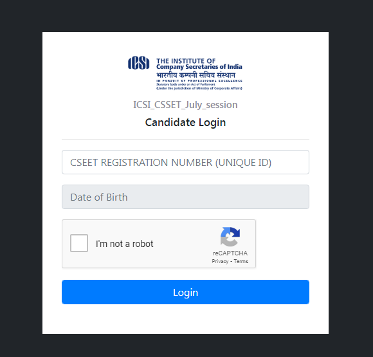
Task: Click empty white space below Login button
Action: [x=186, y=319]
